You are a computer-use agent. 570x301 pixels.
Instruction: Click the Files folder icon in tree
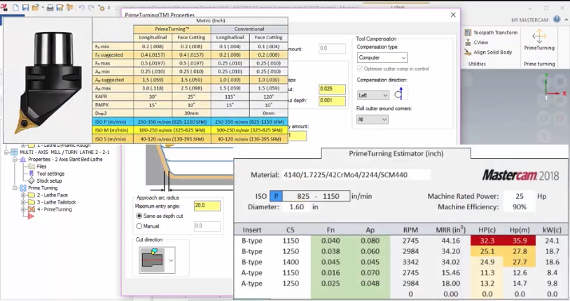click(x=32, y=166)
